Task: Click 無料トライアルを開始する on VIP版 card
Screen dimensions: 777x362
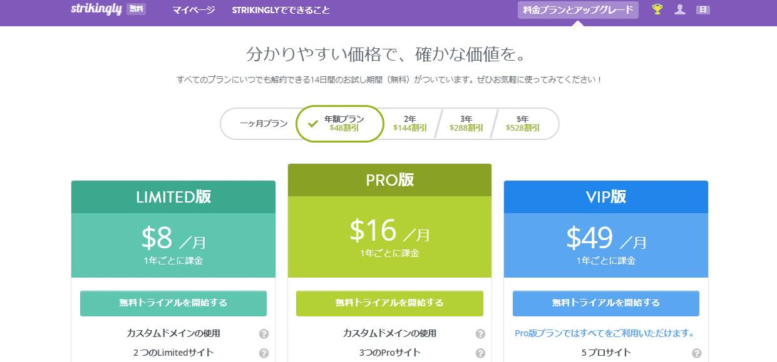Action: pos(605,303)
